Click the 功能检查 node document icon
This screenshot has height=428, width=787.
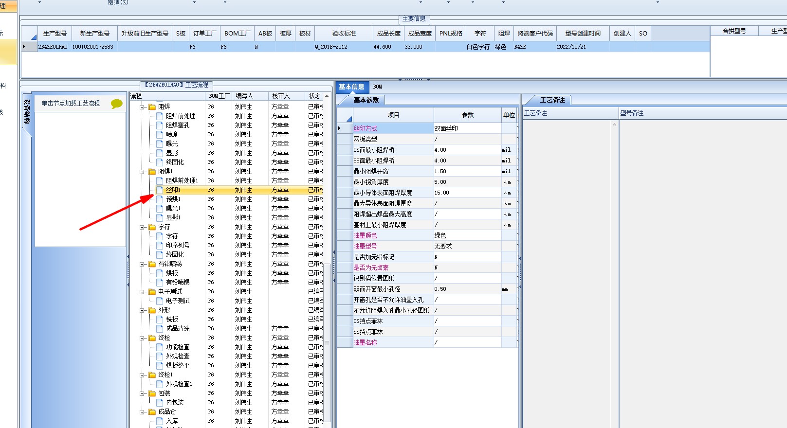pyautogui.click(x=160, y=347)
